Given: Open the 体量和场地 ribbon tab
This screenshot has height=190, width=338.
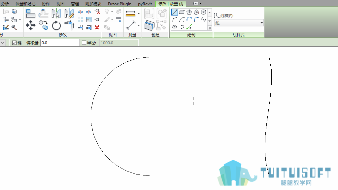Looking at the screenshot, I should click(x=25, y=4).
